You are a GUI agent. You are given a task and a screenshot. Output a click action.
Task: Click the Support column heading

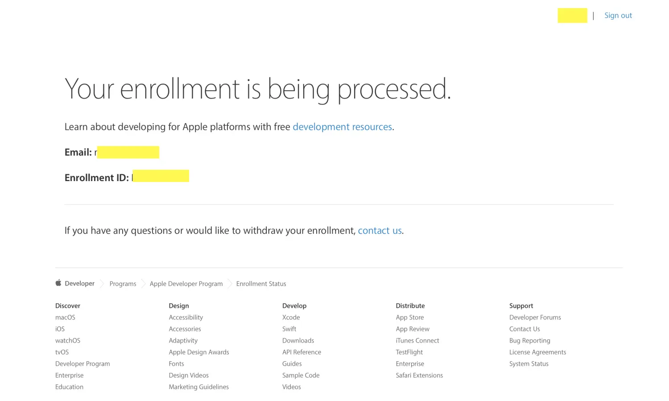pyautogui.click(x=521, y=306)
